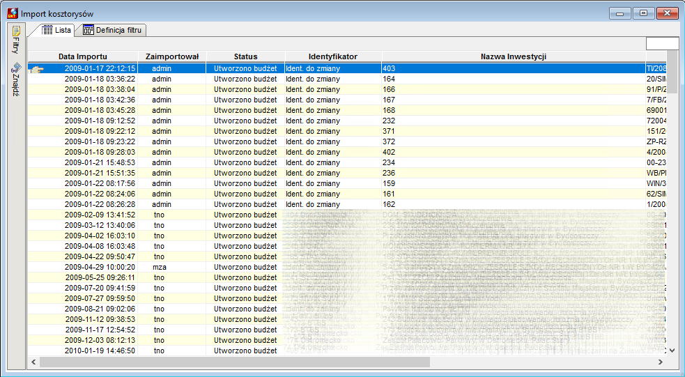
Task: Select row dated 2009-11-12 09:38:53
Action: click(x=347, y=321)
